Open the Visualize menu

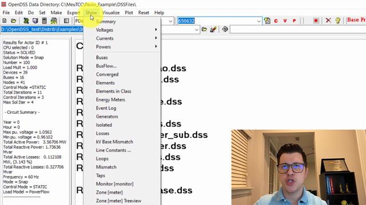coord(111,13)
